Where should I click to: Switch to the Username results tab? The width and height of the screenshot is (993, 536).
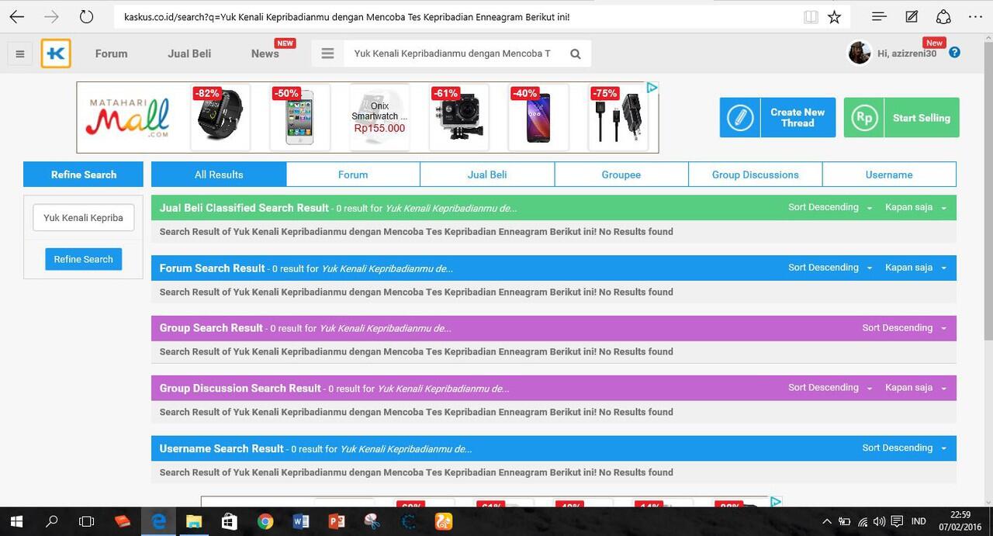[x=889, y=175]
